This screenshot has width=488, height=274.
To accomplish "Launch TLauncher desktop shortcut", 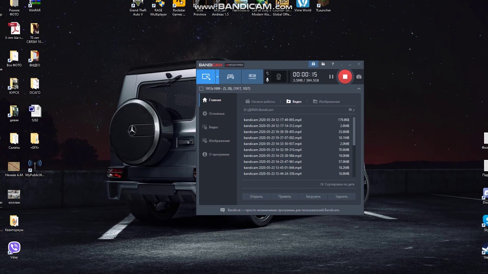I will click(x=323, y=6).
